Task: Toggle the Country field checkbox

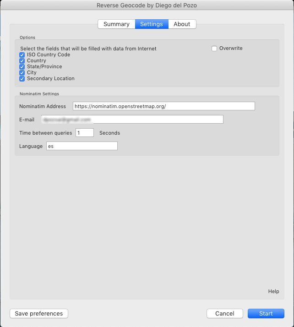Action: coord(22,61)
